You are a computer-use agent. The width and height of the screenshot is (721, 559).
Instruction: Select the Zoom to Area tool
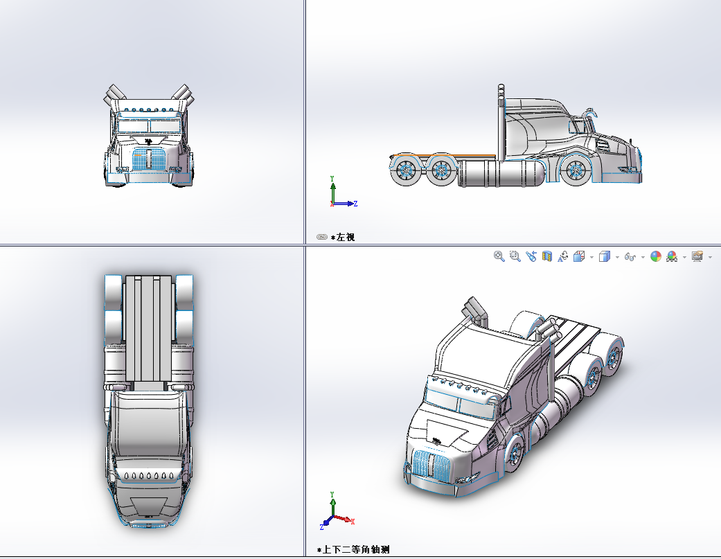pyautogui.click(x=515, y=256)
